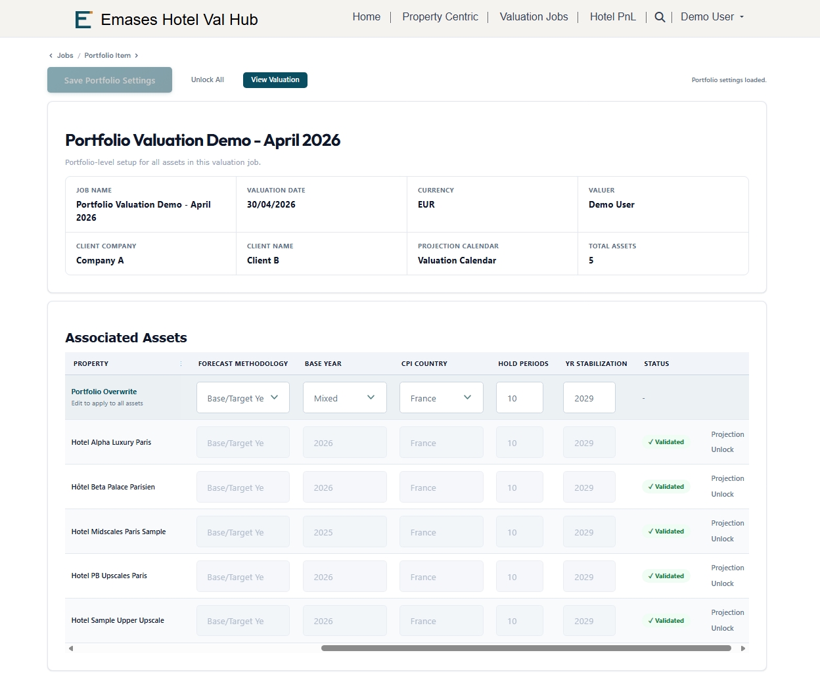
Task: Click the 2025 base year for Hotel Midscales
Action: 345,532
